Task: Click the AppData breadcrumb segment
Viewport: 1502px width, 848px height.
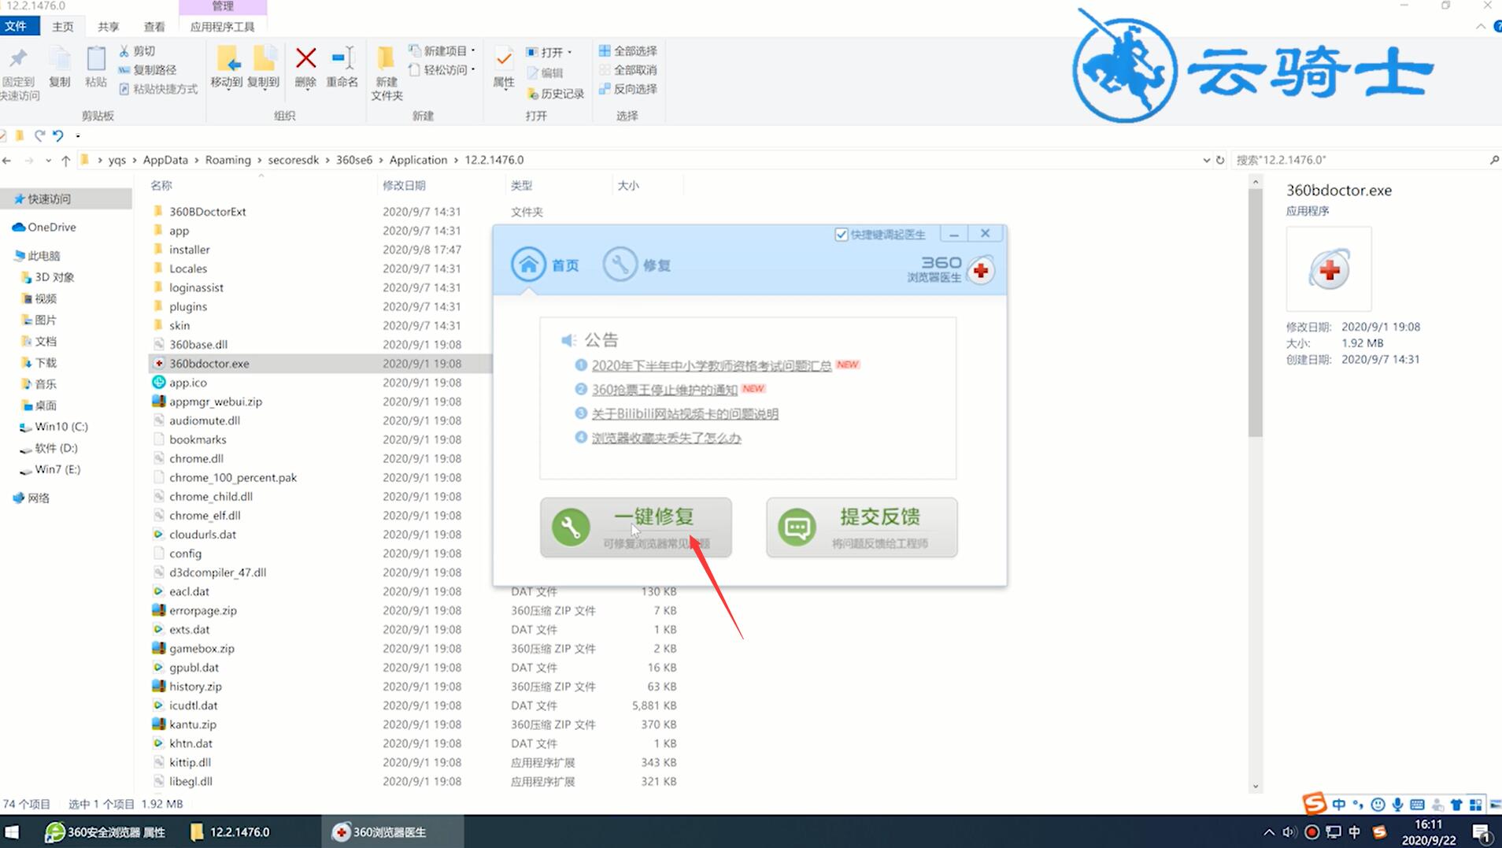Action: pos(165,160)
